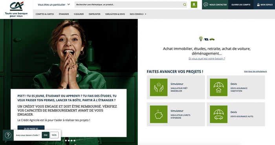The height and width of the screenshot is (145, 275).
Task: Click the 'PSS'T ! Tu es jeune' banner headline
Action: (67, 98)
